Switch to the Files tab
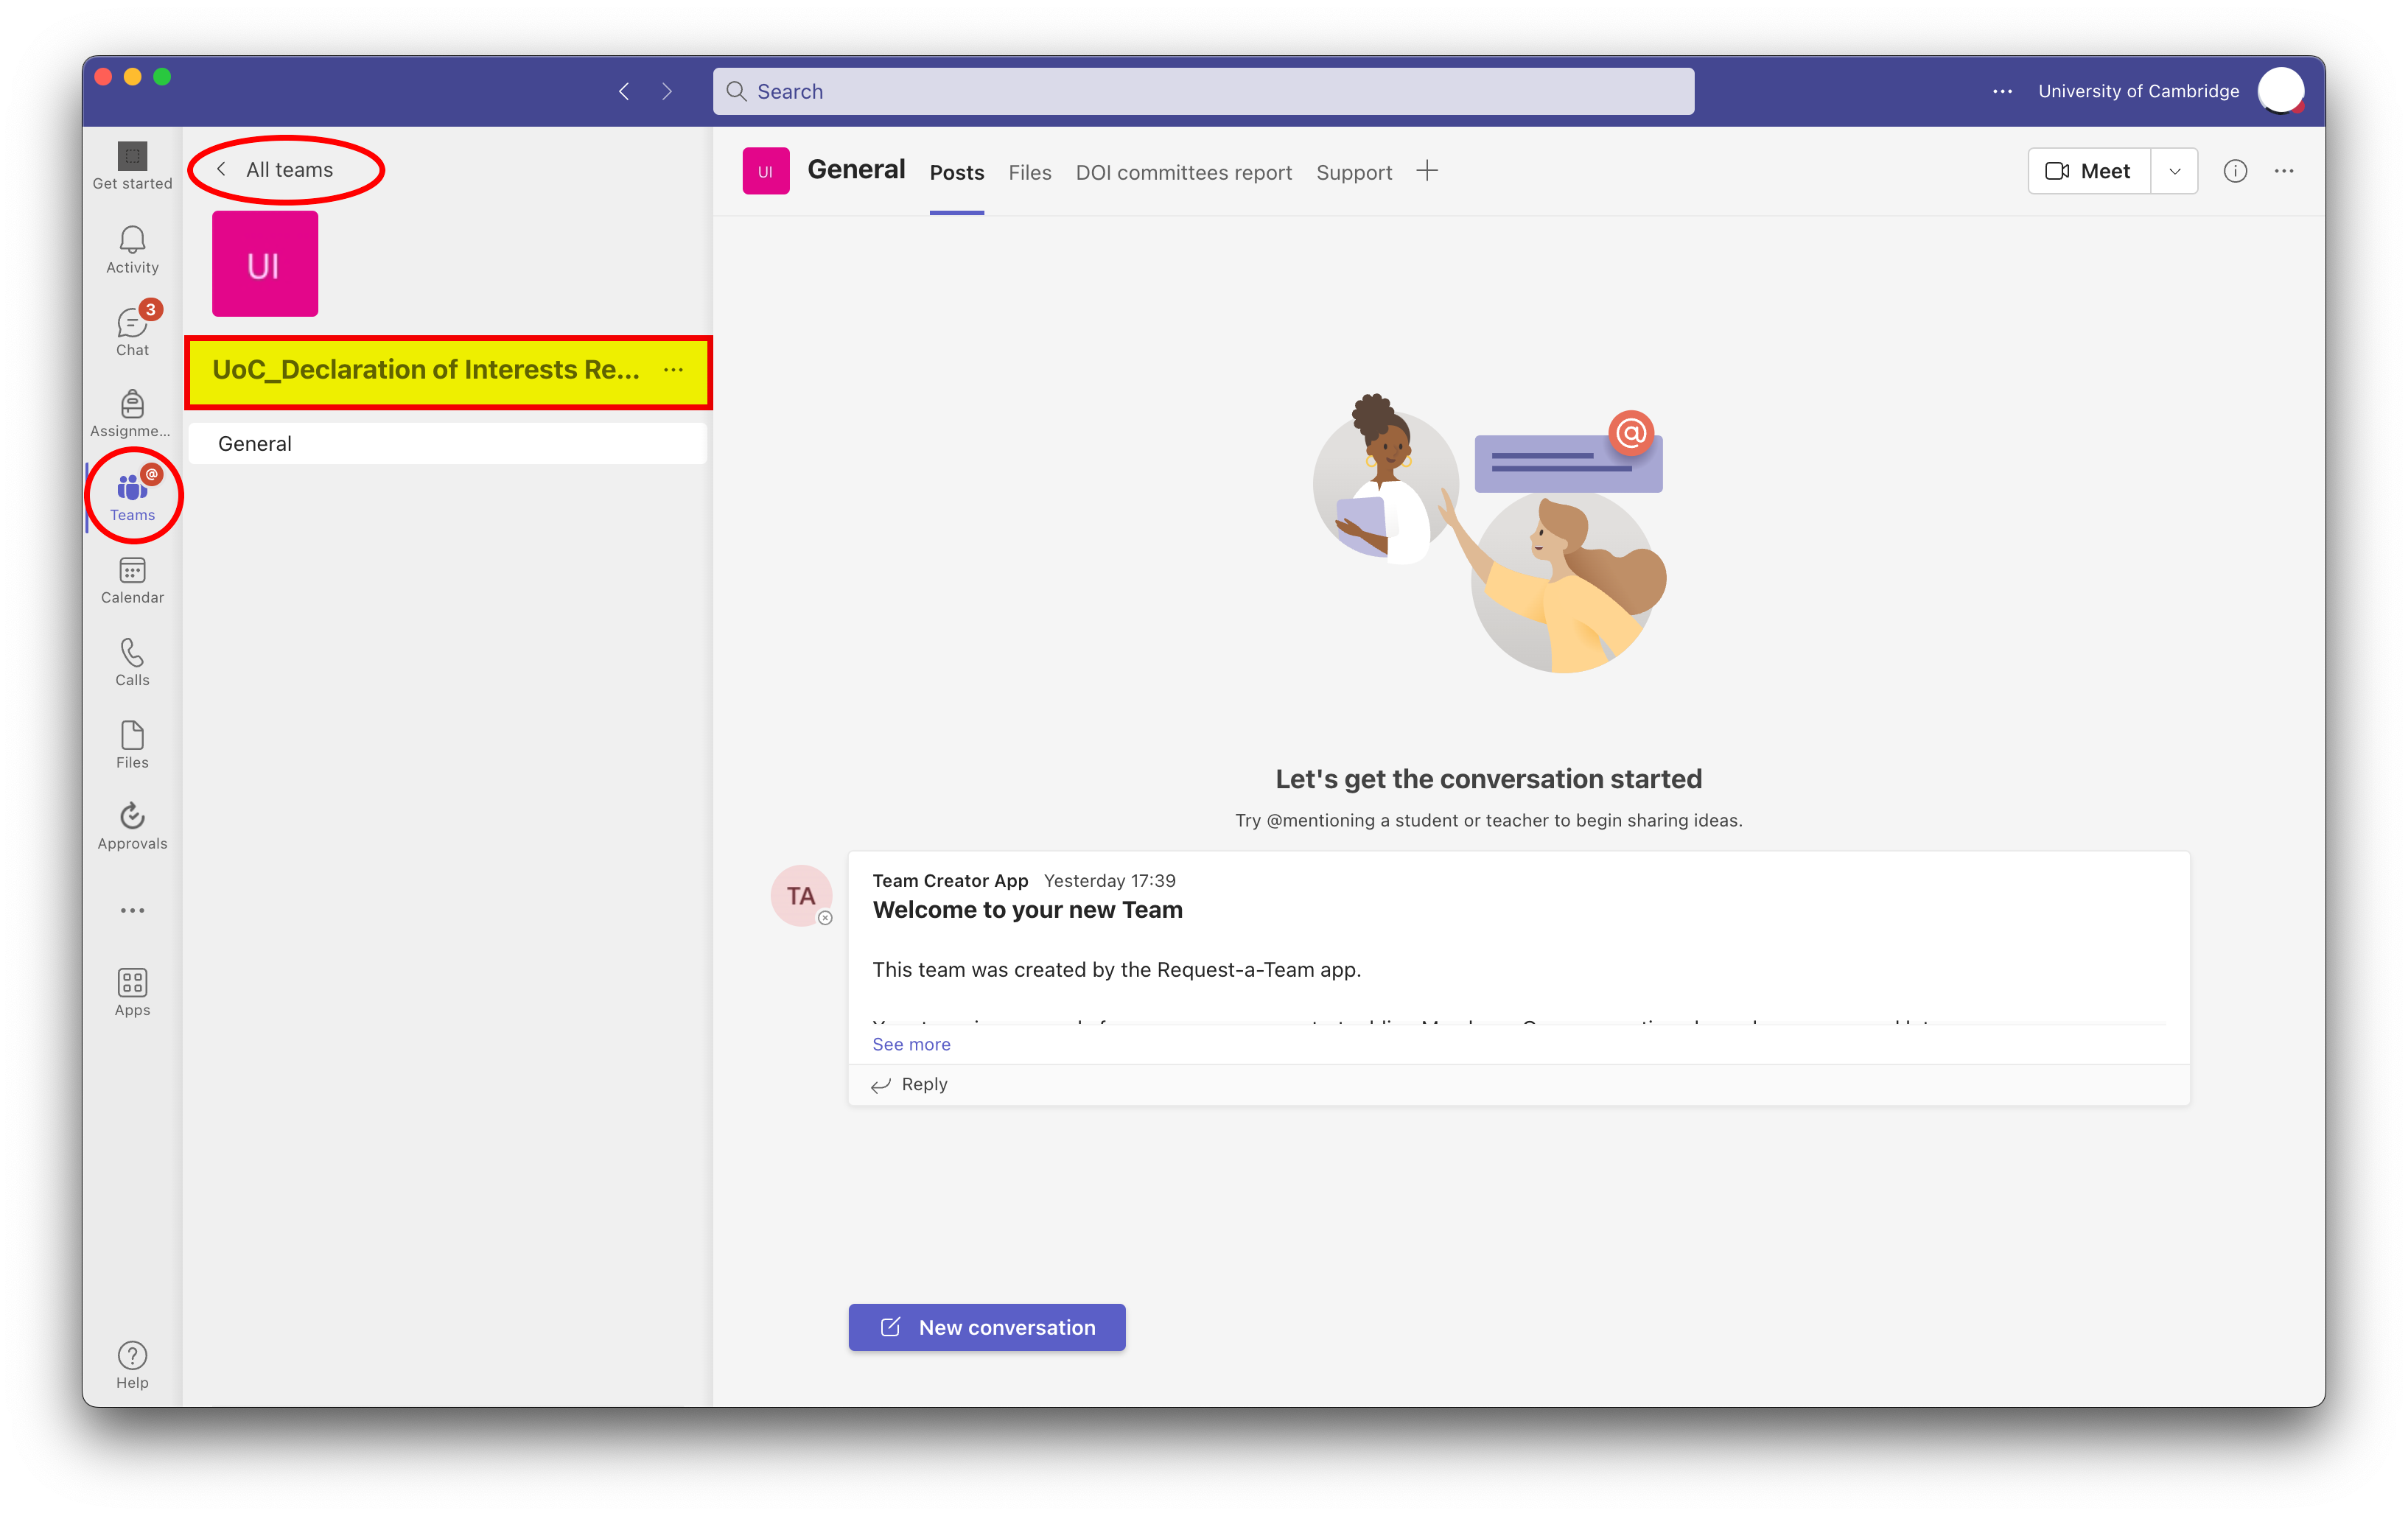 coord(1030,173)
